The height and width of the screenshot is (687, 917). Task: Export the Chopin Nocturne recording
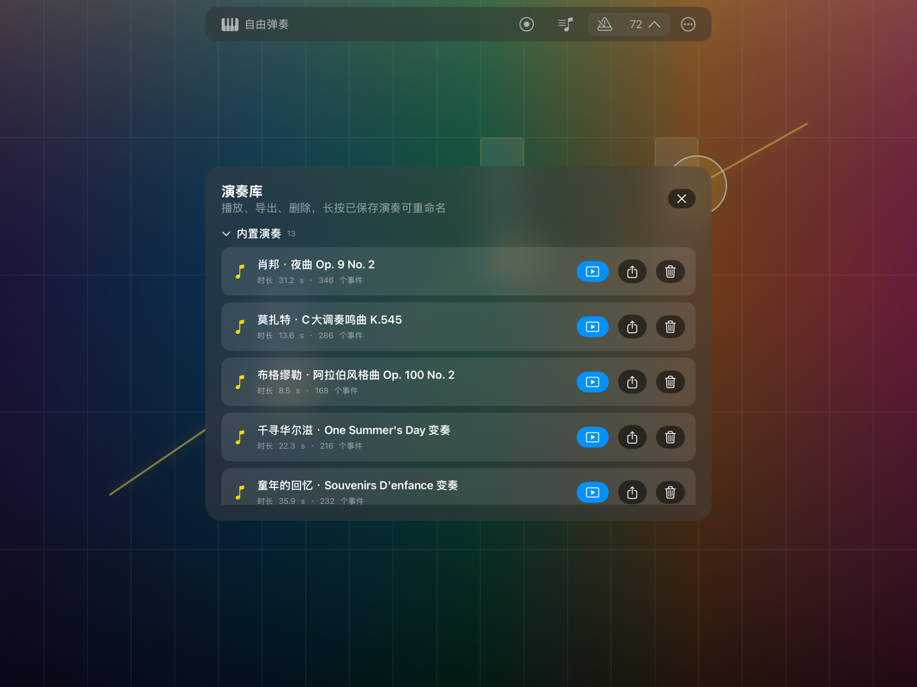click(632, 272)
